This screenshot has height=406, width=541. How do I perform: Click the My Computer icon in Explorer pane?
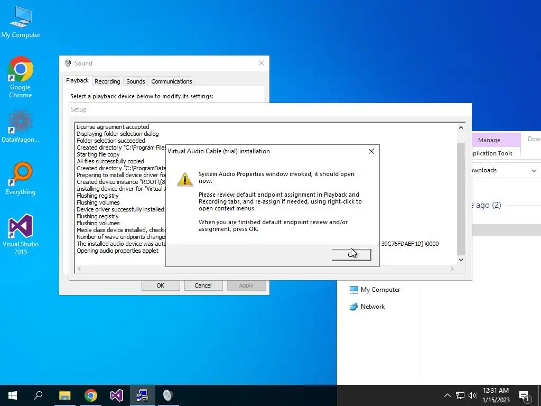pyautogui.click(x=353, y=290)
